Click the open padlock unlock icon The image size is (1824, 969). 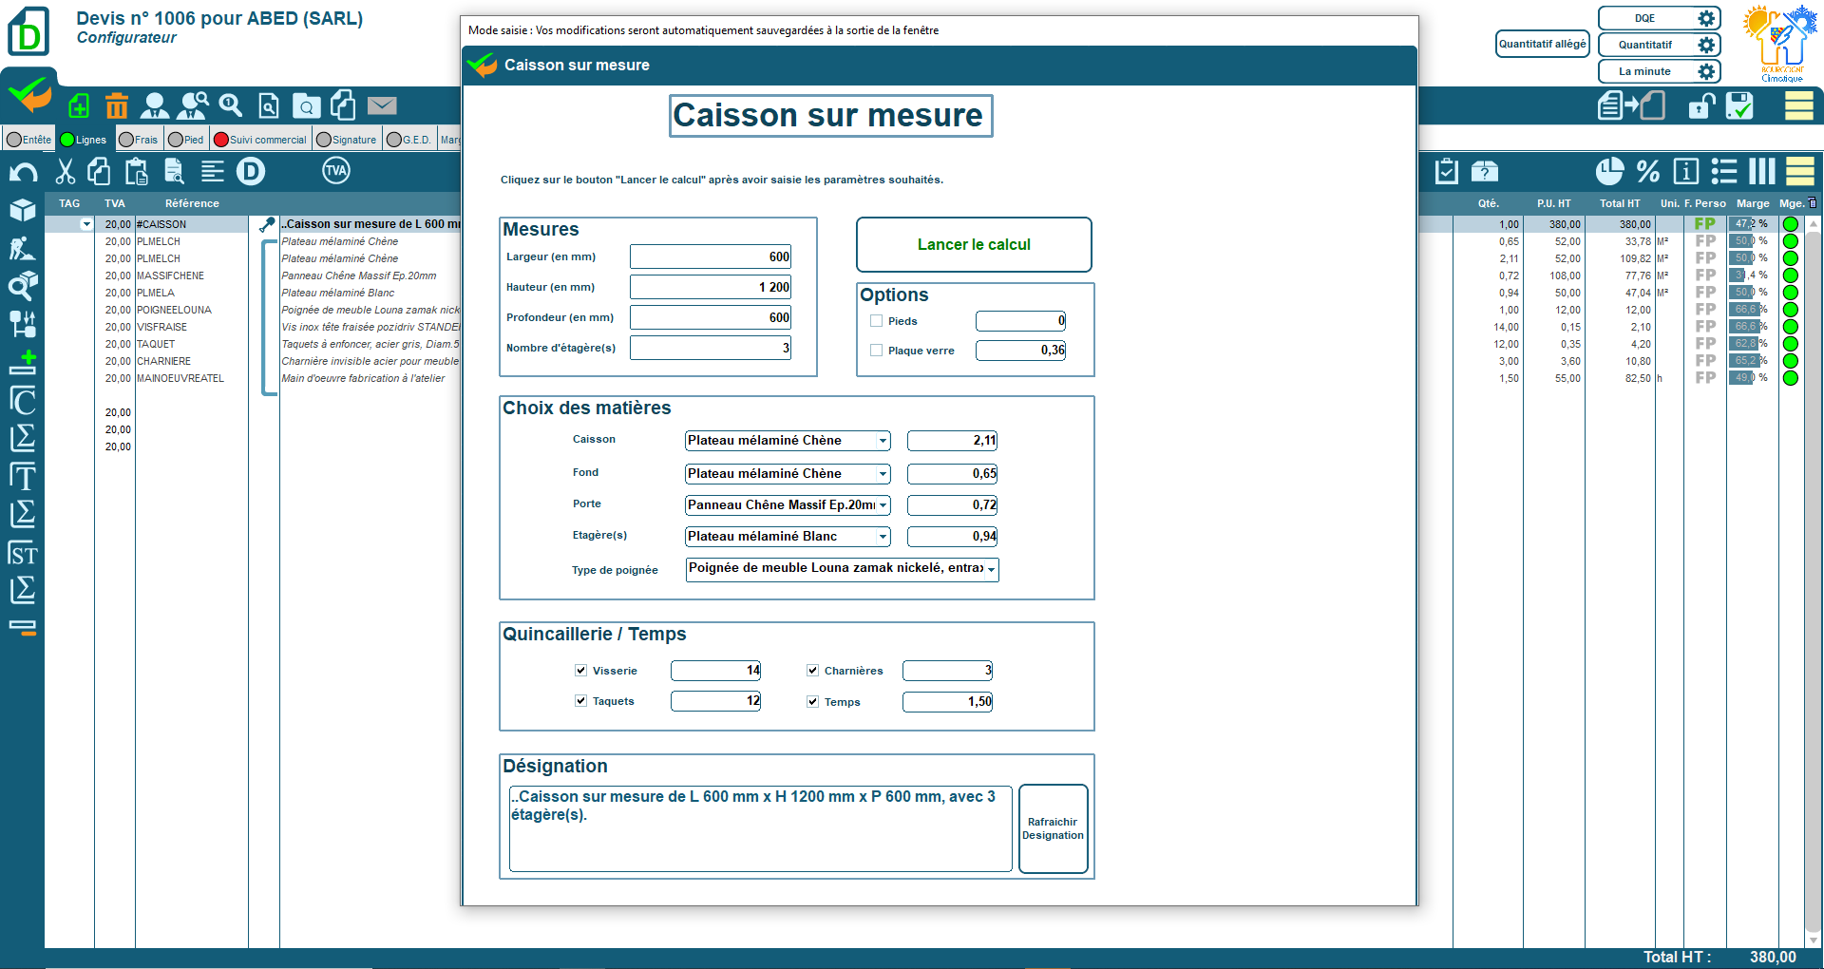click(x=1701, y=105)
